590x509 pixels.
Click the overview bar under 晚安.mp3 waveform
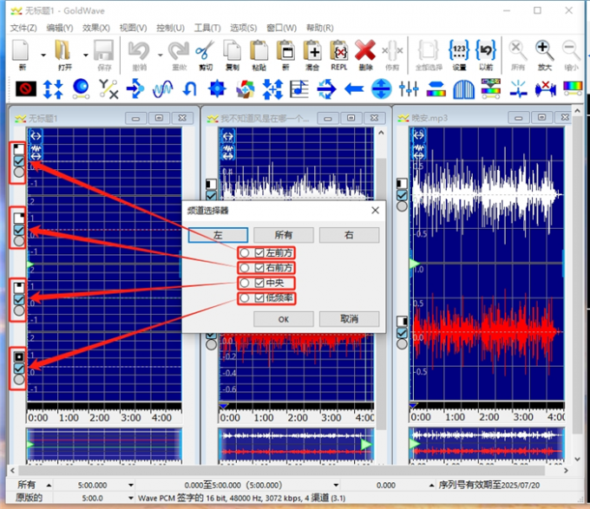point(488,444)
